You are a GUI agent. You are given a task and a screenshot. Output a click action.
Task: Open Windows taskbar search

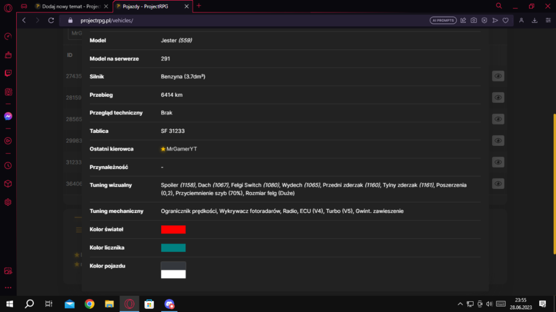pos(29,304)
